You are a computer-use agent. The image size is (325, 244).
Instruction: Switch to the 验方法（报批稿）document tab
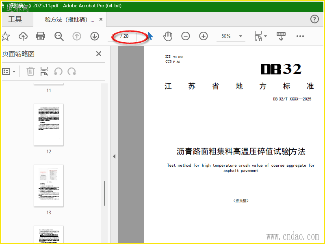69,20
